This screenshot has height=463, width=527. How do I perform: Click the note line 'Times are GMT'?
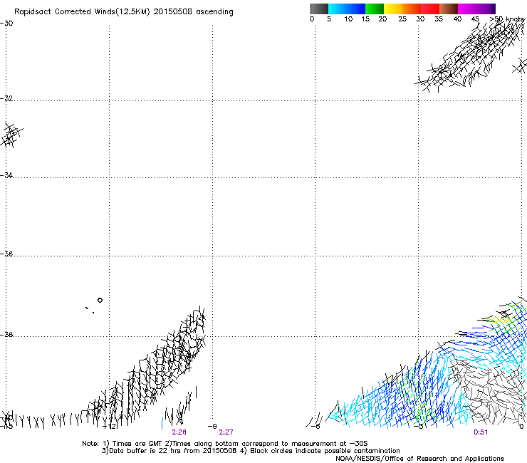136,444
